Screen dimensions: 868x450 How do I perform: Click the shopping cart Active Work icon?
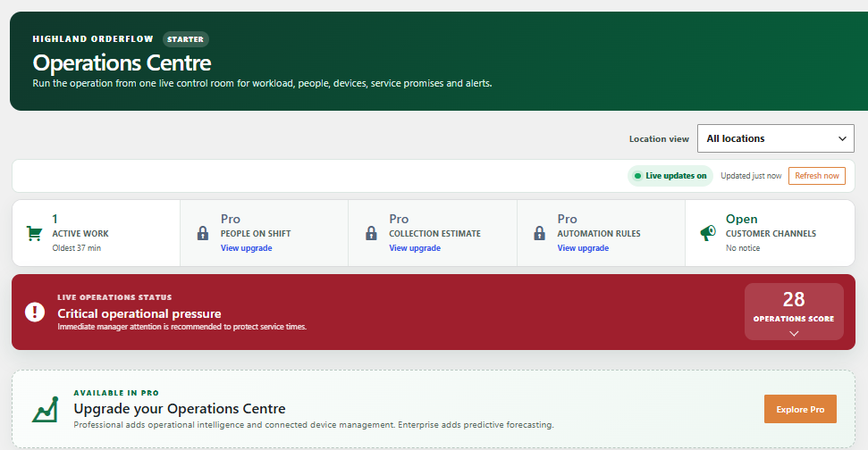coord(34,234)
